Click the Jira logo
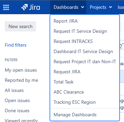The height and width of the screenshot is (122, 124). pos(31,7)
